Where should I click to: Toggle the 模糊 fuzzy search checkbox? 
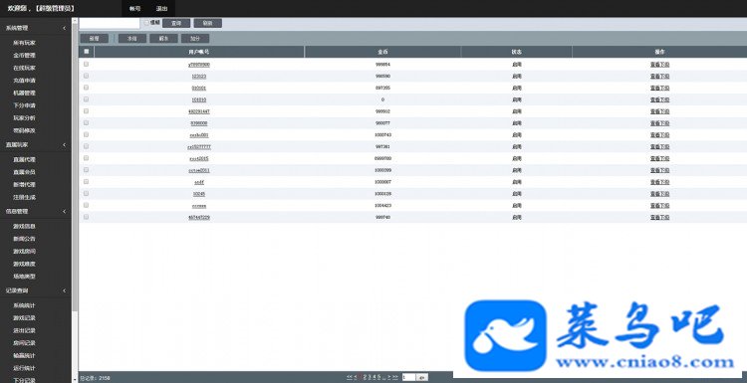pyautogui.click(x=146, y=22)
